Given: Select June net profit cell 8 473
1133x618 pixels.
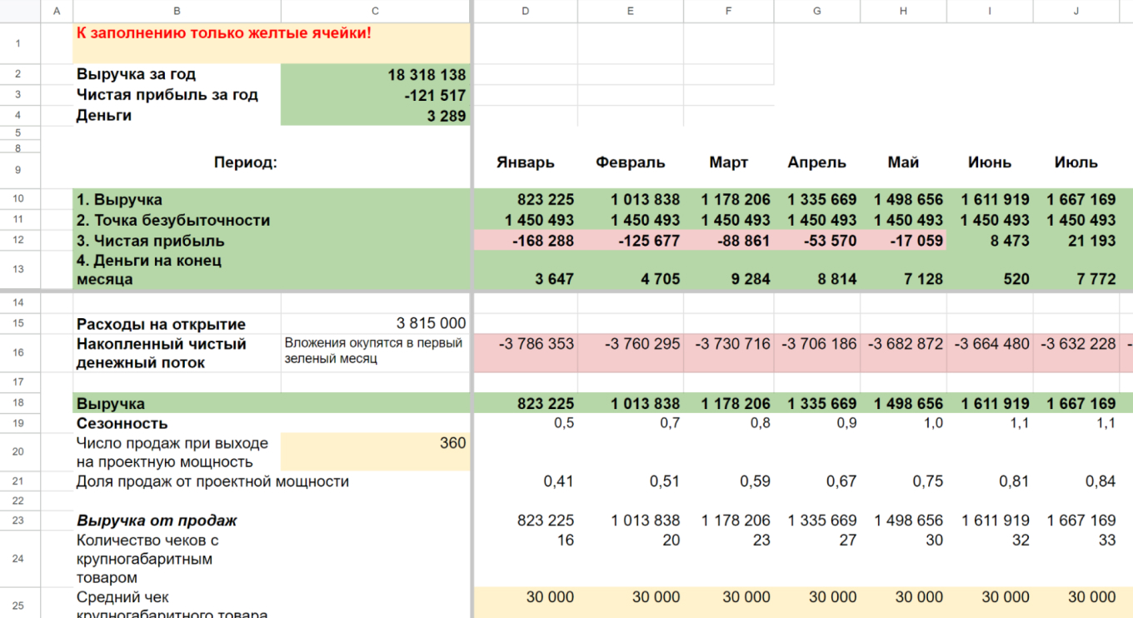Looking at the screenshot, I should tap(989, 241).
